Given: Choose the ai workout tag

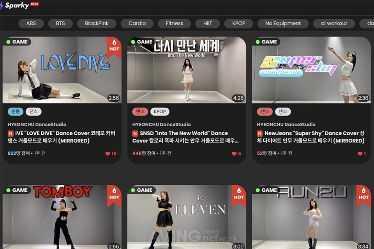Looking at the screenshot, I should click(334, 23).
